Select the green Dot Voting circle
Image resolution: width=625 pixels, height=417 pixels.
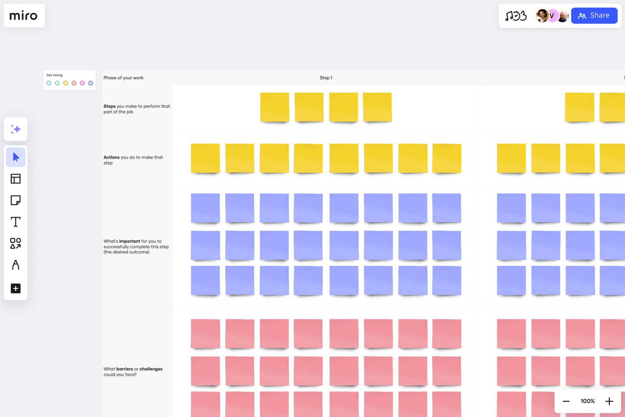pyautogui.click(x=57, y=83)
